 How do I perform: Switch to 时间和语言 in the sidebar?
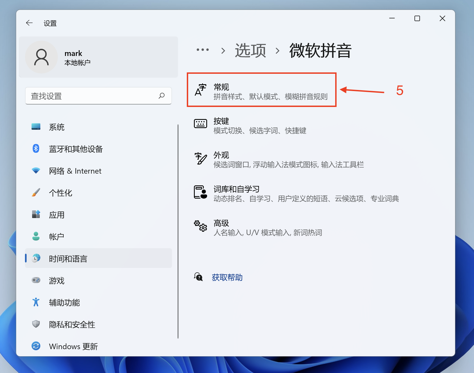coord(68,258)
